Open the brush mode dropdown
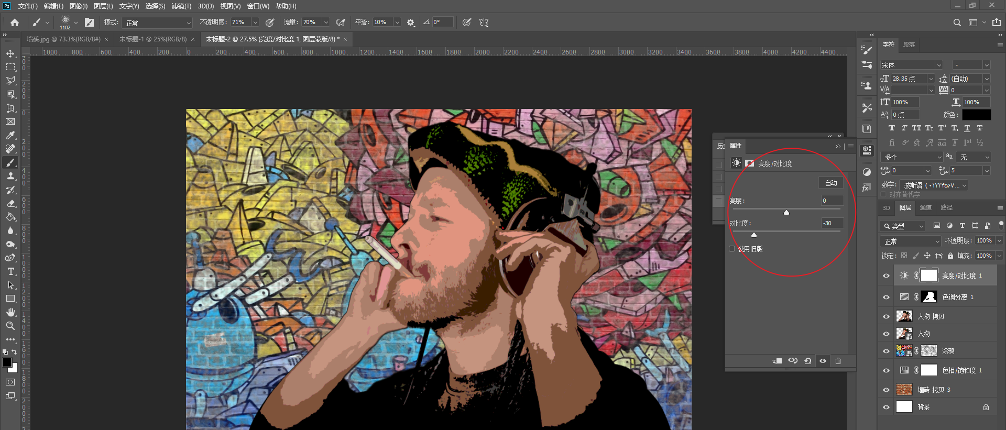This screenshot has width=1006, height=430. click(x=157, y=23)
